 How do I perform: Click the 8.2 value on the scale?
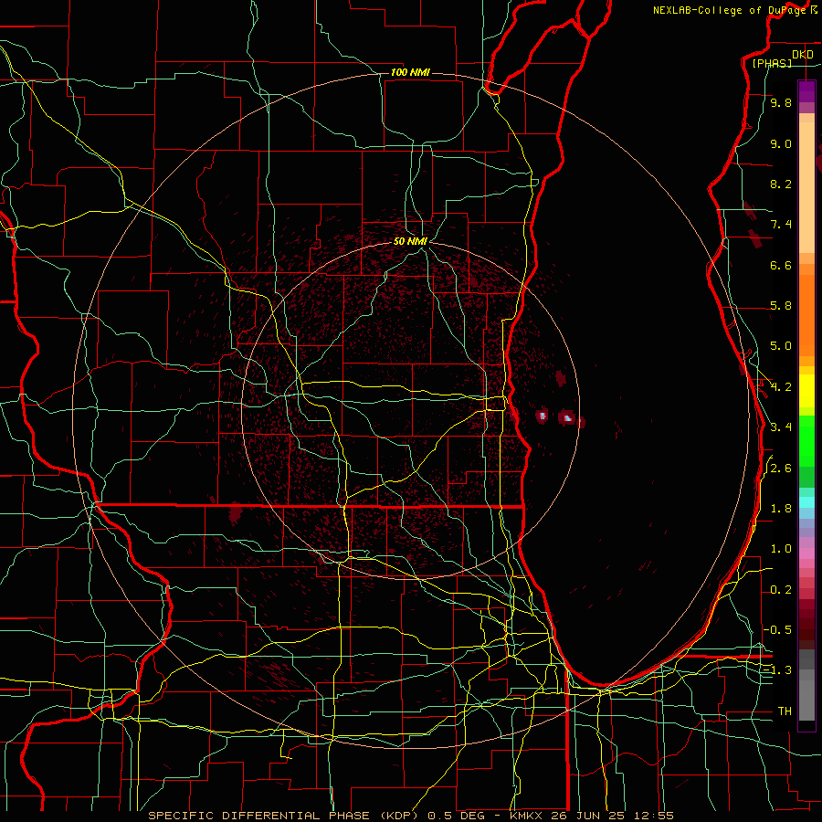pos(781,184)
